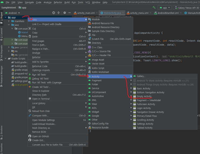Choose Vector Asset entry
This screenshot has height=154, width=200.
click(x=110, y=64)
